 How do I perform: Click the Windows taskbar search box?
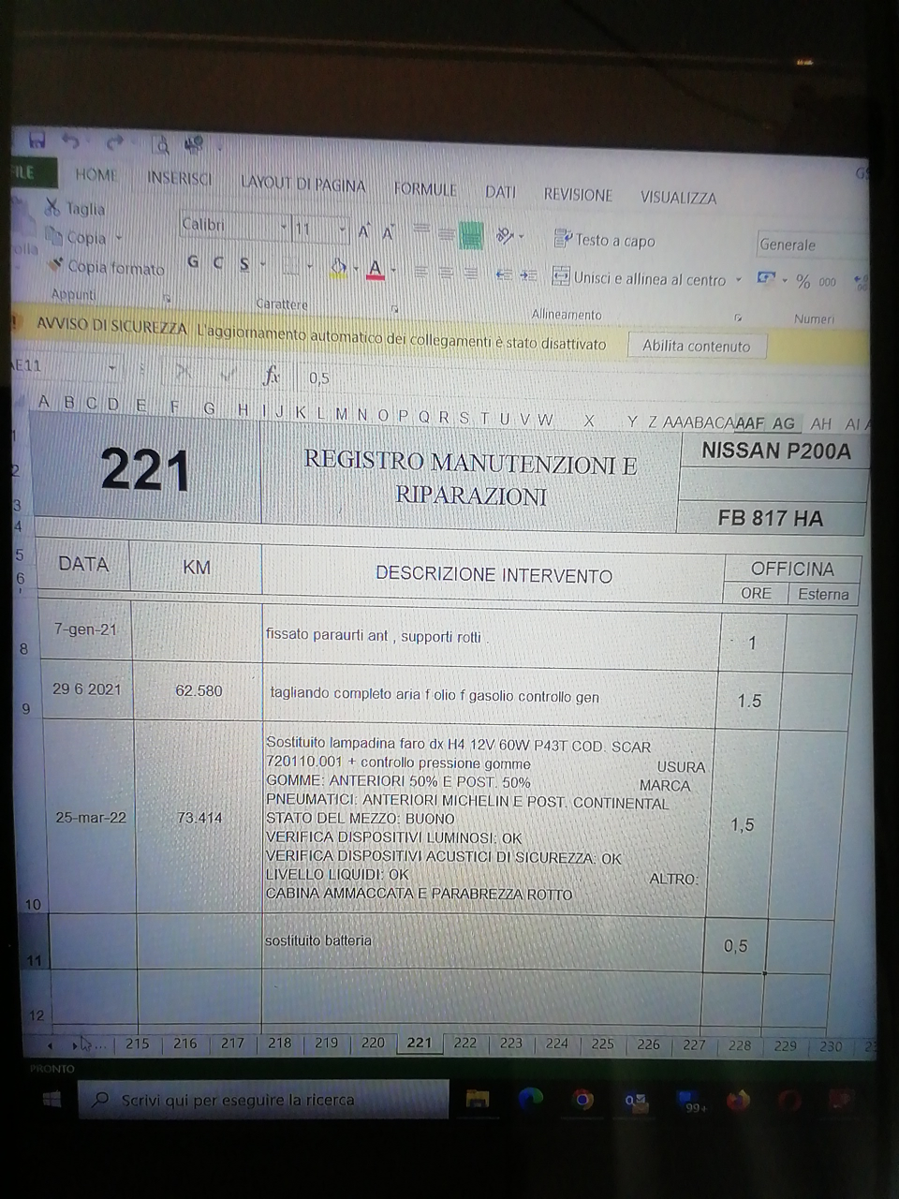pyautogui.click(x=262, y=1100)
